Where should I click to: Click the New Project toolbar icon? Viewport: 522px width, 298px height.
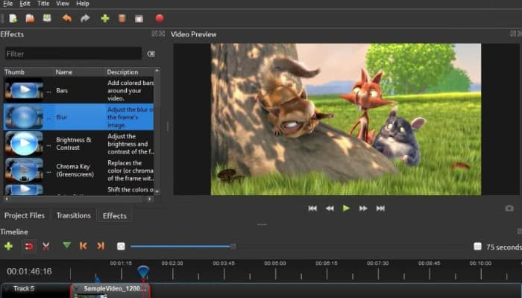13,19
